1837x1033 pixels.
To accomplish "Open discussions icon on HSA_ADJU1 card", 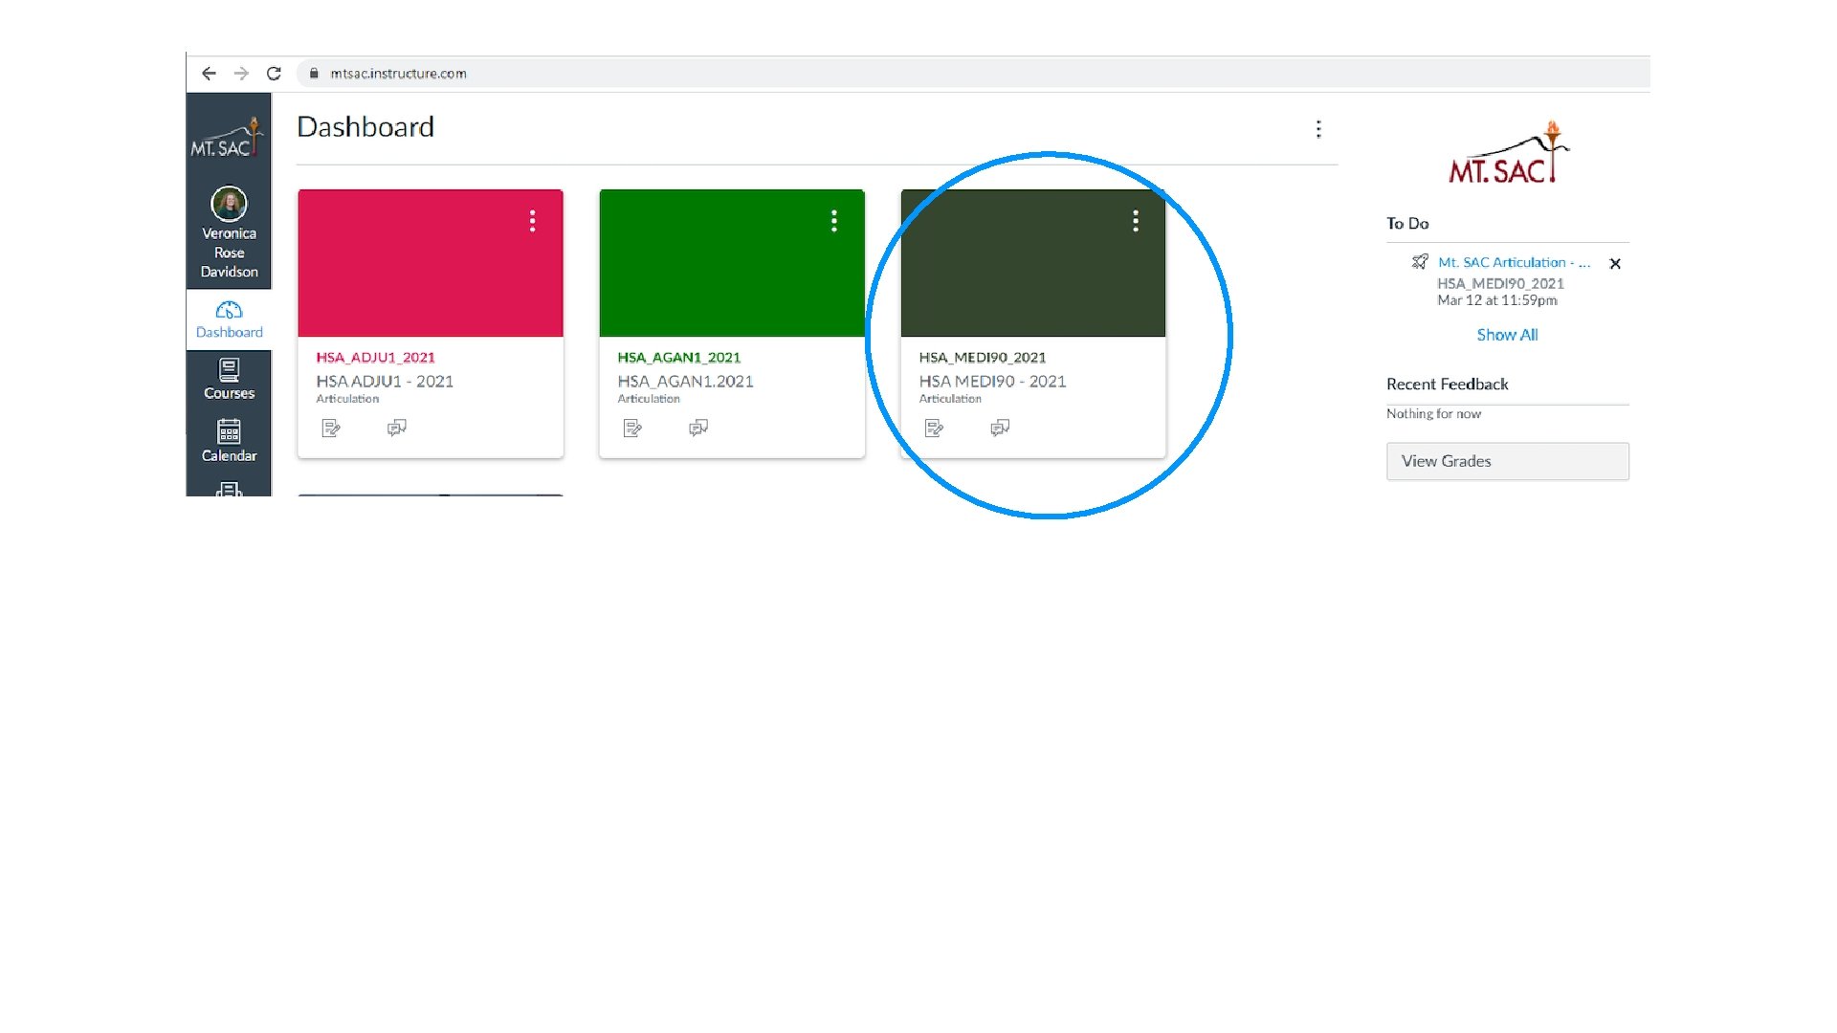I will coord(396,428).
